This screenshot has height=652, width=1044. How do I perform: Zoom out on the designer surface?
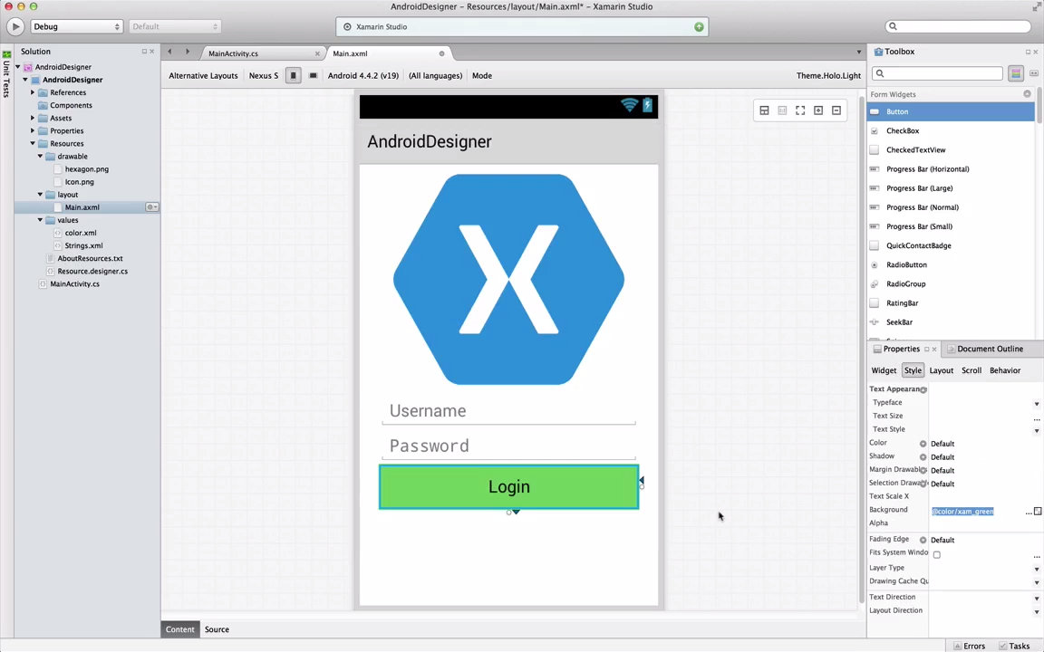pyautogui.click(x=836, y=110)
